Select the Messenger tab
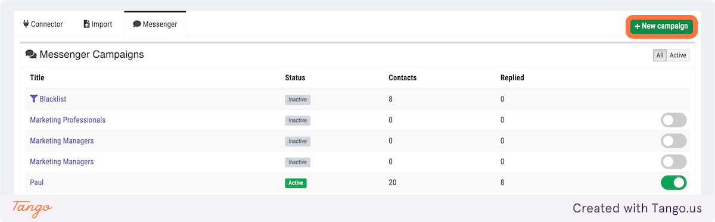The width and height of the screenshot is (715, 222). click(x=155, y=24)
